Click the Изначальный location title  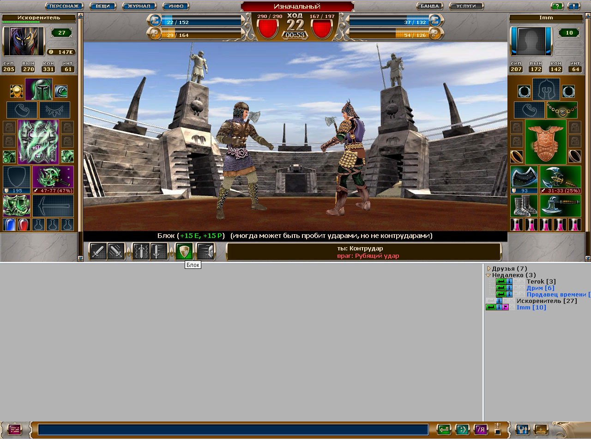tap(296, 6)
